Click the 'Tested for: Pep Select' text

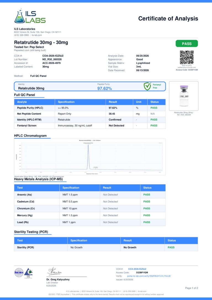(29, 47)
